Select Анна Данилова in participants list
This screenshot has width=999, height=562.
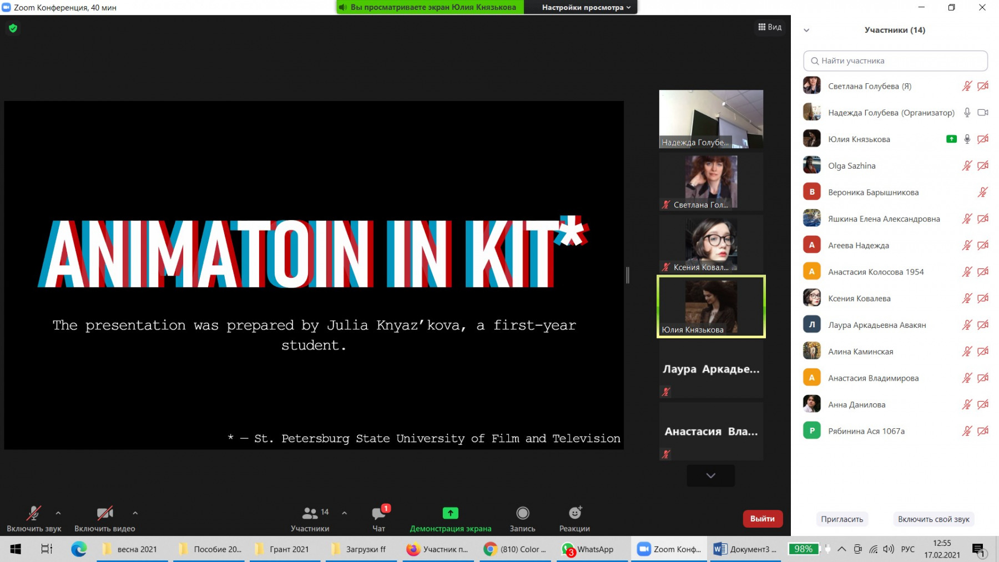[856, 405]
